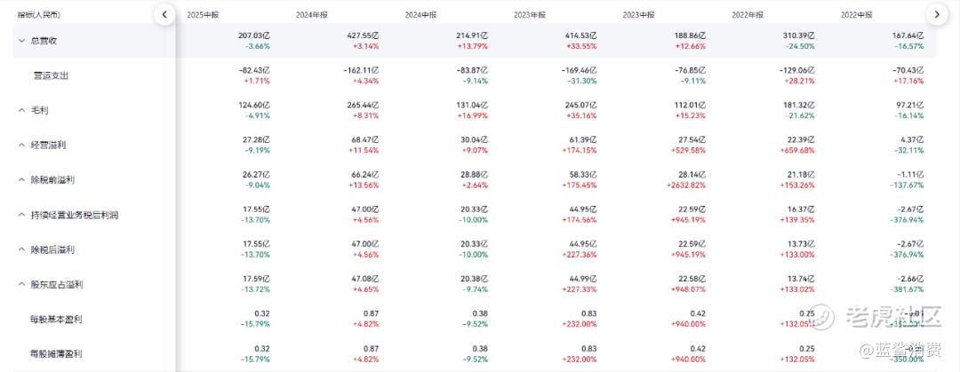Click the 每股基本盈利 row label
This screenshot has width=960, height=372.
coord(56,320)
